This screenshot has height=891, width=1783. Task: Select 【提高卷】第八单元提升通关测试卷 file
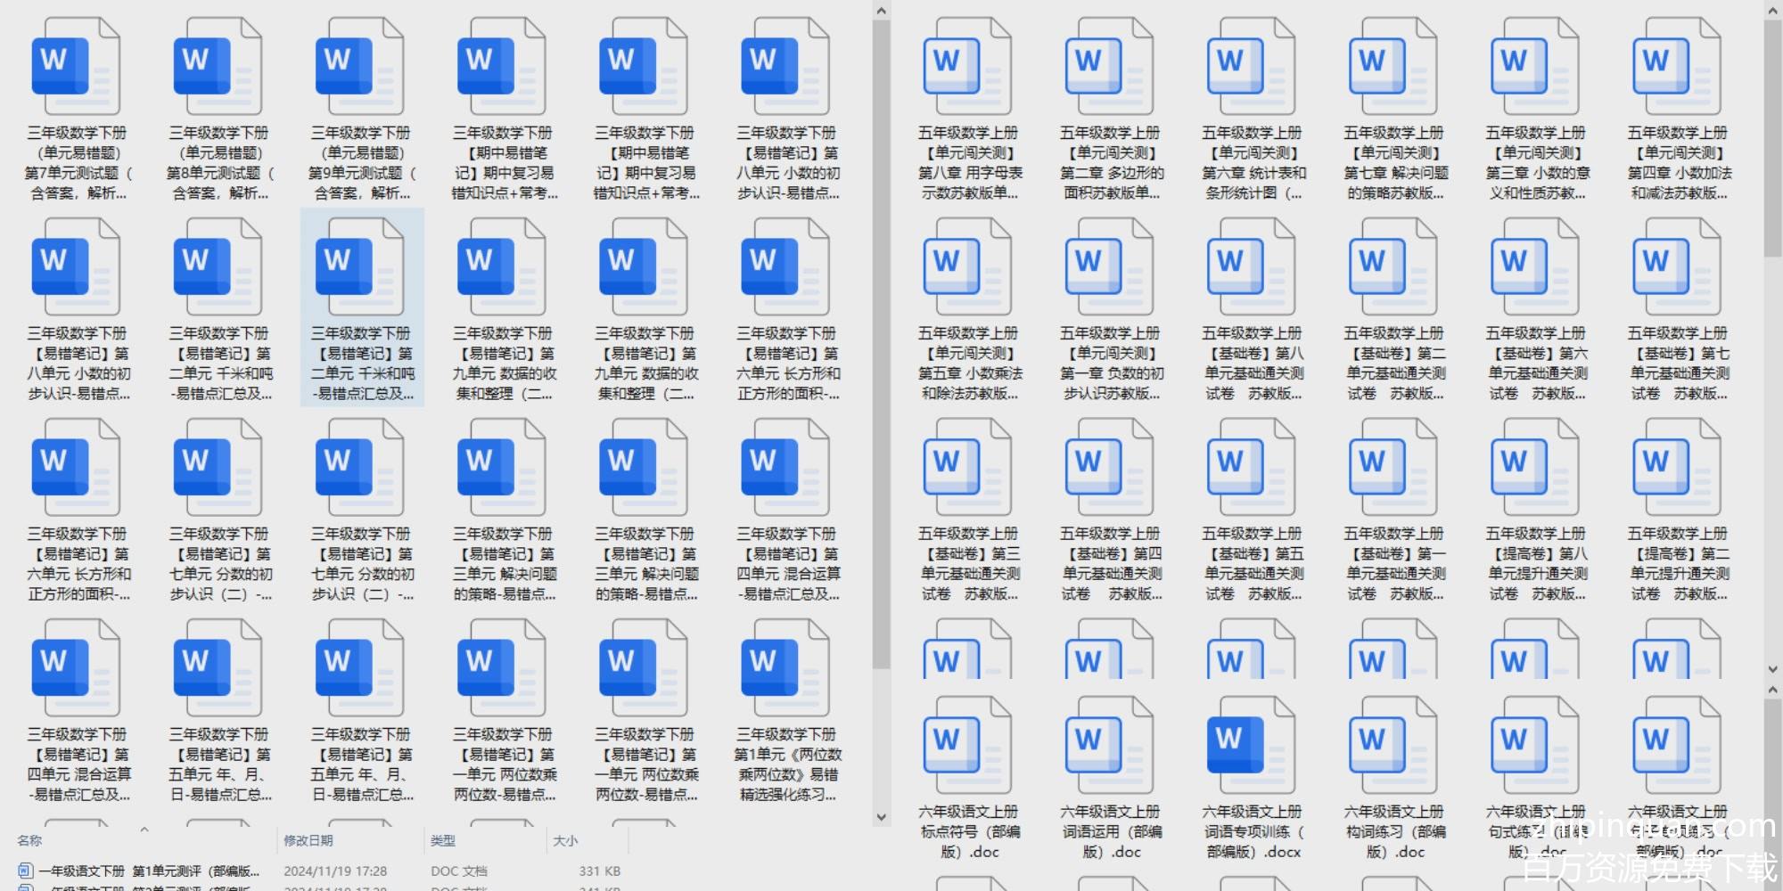(x=1536, y=511)
